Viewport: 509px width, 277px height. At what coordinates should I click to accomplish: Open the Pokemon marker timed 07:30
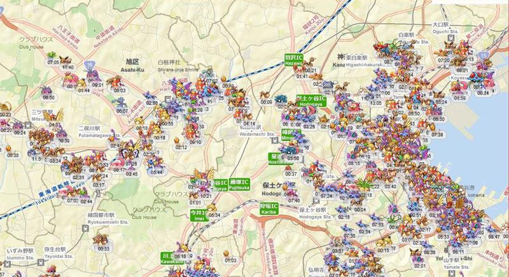click(x=349, y=232)
